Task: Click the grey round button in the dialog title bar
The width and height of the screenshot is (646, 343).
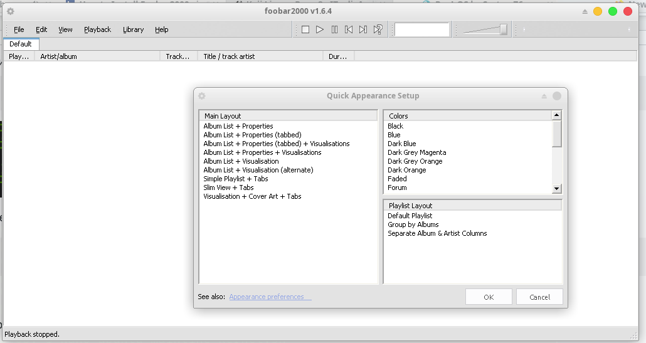Action: tap(556, 96)
